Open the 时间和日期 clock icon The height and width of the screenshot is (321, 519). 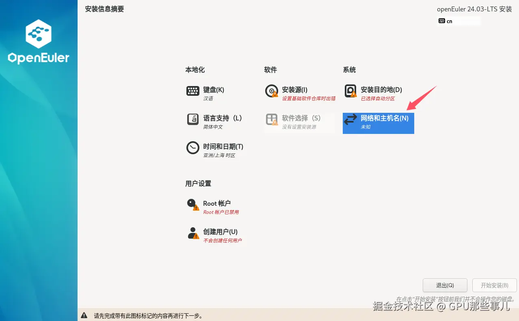192,148
